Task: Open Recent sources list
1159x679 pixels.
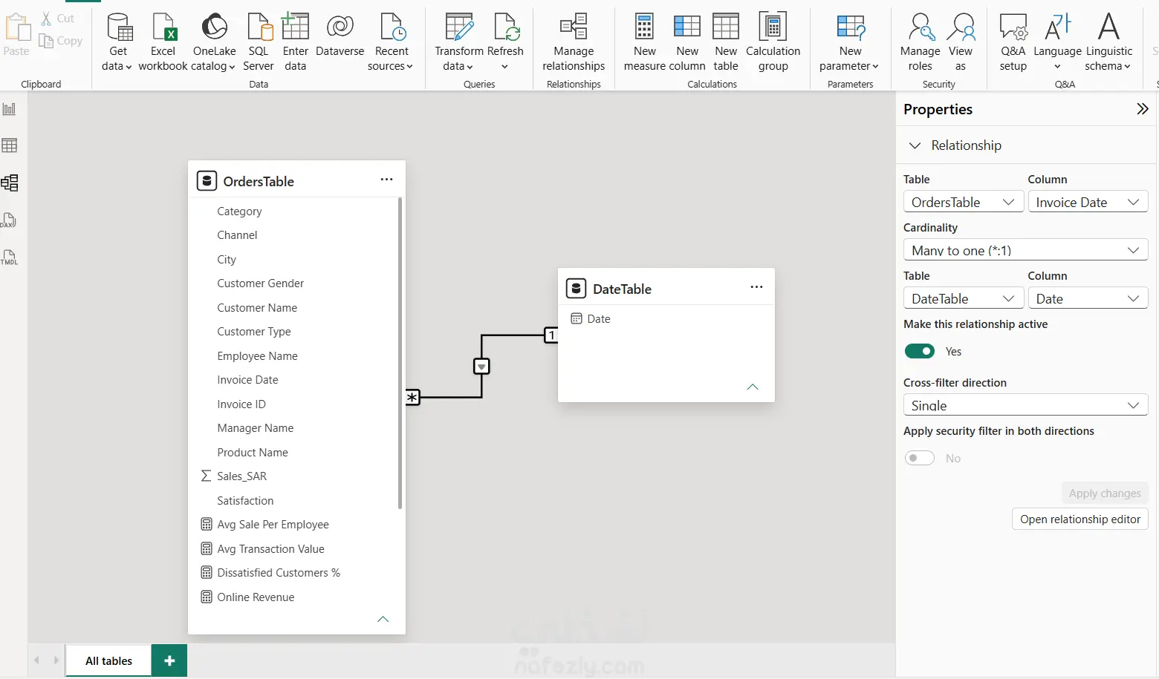Action: point(391,42)
